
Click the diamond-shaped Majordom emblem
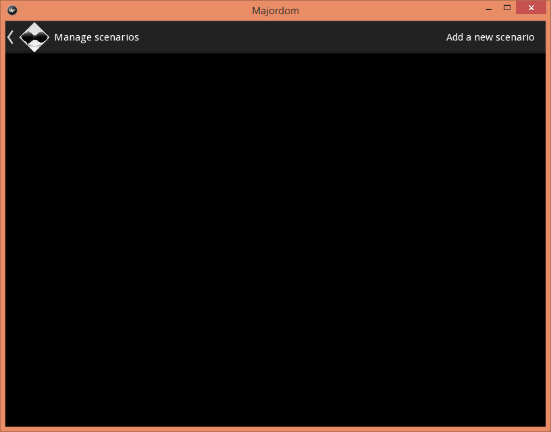34,37
